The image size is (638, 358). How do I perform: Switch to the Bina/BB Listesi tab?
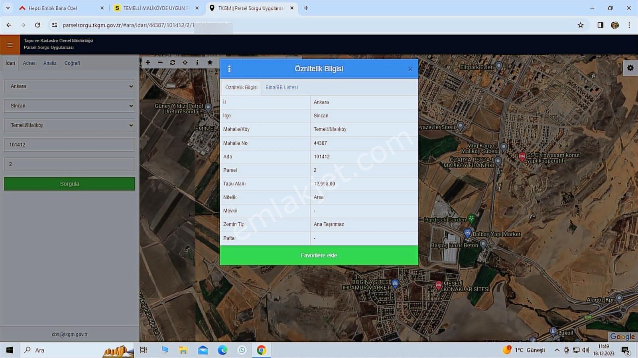[x=282, y=88]
